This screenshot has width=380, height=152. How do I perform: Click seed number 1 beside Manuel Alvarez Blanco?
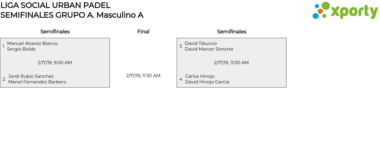(x=4, y=46)
